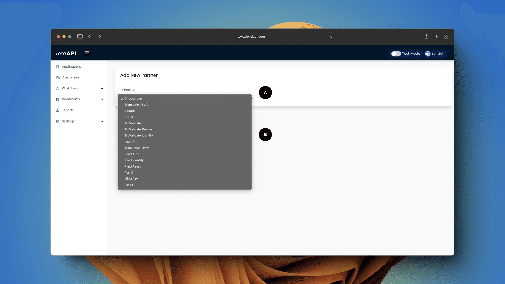The width and height of the screenshot is (505, 284).
Task: Collapse sidebar with the hamburger indent icon
Action: tap(87, 53)
